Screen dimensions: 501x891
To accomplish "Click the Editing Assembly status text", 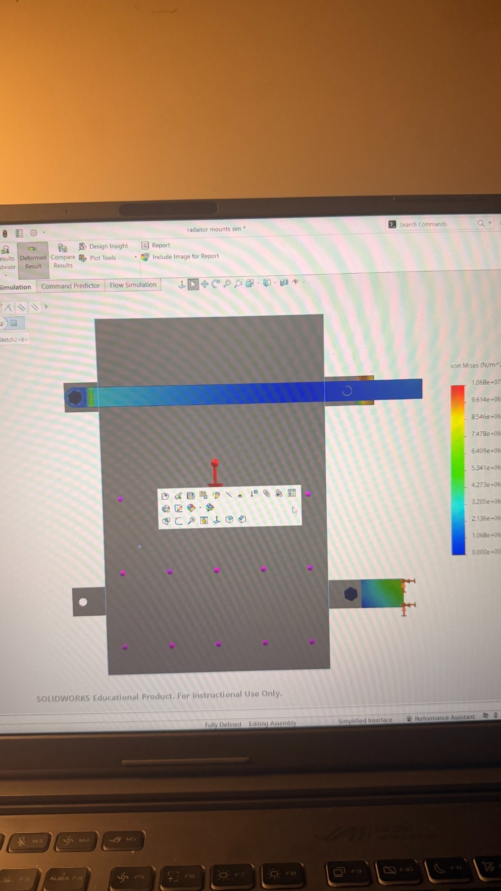I will (272, 723).
